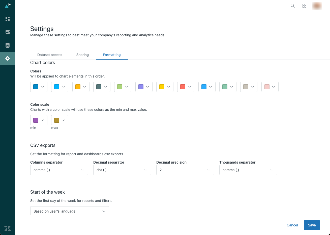Click the Color scale label

point(40,105)
